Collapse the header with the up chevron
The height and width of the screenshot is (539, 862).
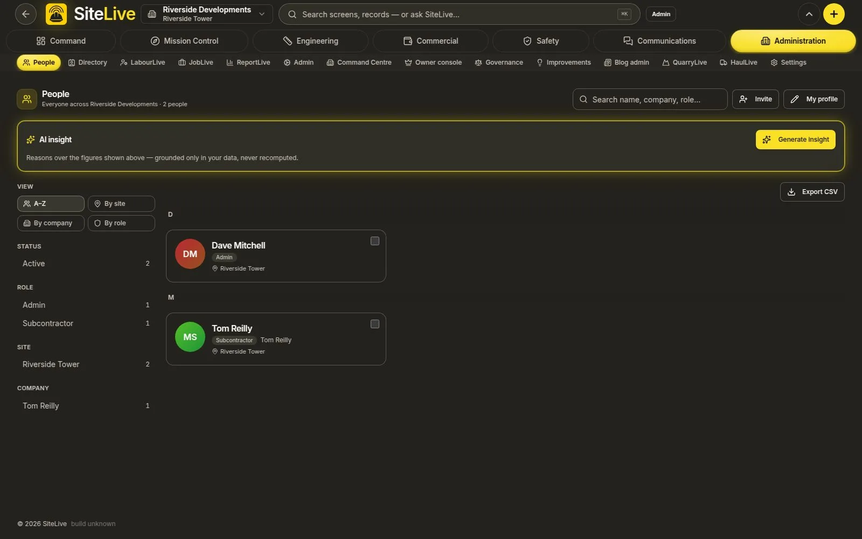(x=809, y=14)
